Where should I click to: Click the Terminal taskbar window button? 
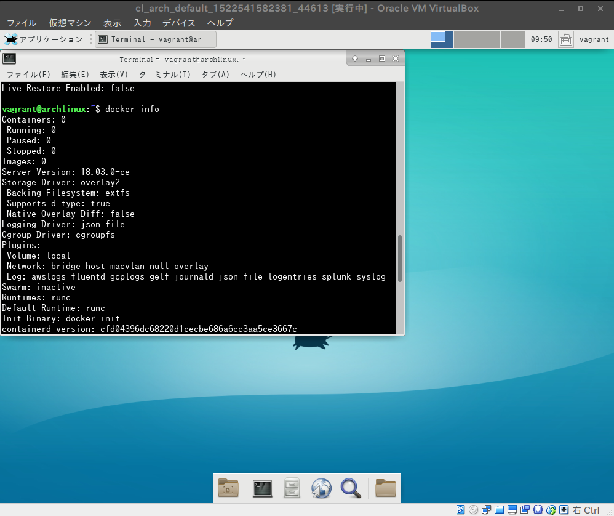[x=156, y=39]
